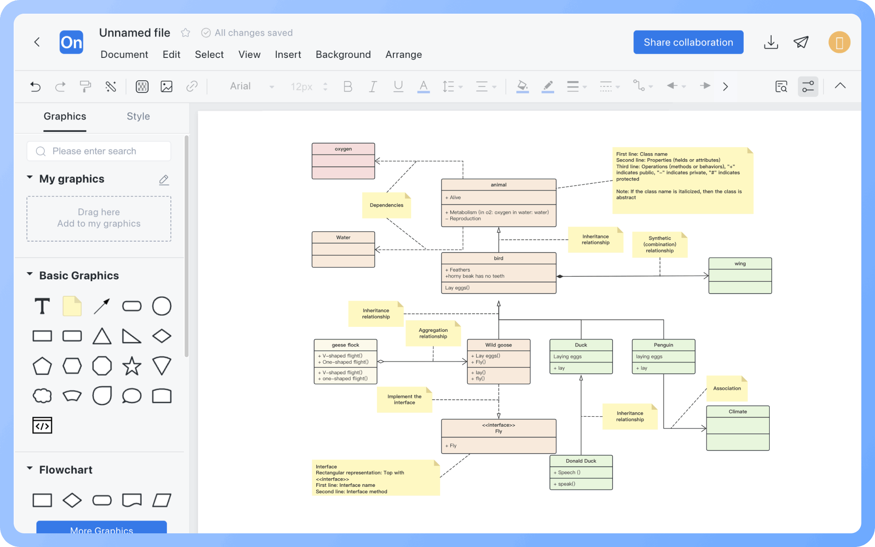Open the Arrange menu
875x547 pixels.
(404, 55)
